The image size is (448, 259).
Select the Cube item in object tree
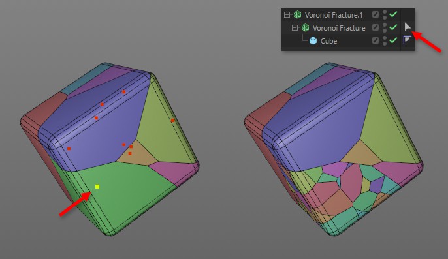tap(328, 41)
